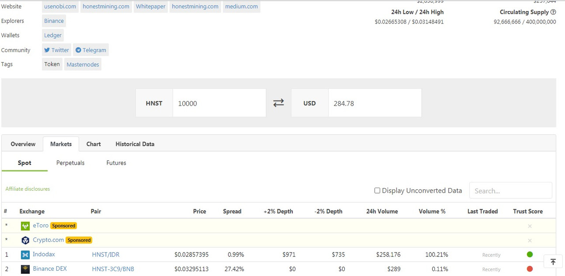Switch to the Overview tab
Image resolution: width=565 pixels, height=276 pixels.
23,144
